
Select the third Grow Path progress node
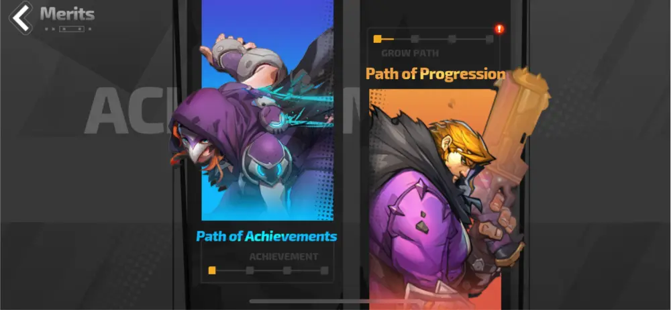pyautogui.click(x=452, y=39)
